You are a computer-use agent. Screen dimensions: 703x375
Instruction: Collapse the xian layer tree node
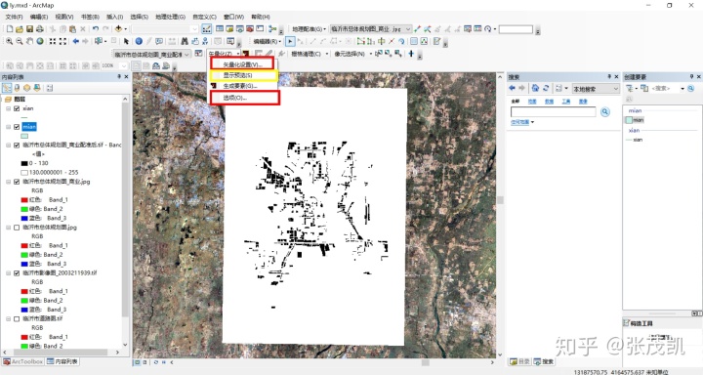[x=8, y=108]
